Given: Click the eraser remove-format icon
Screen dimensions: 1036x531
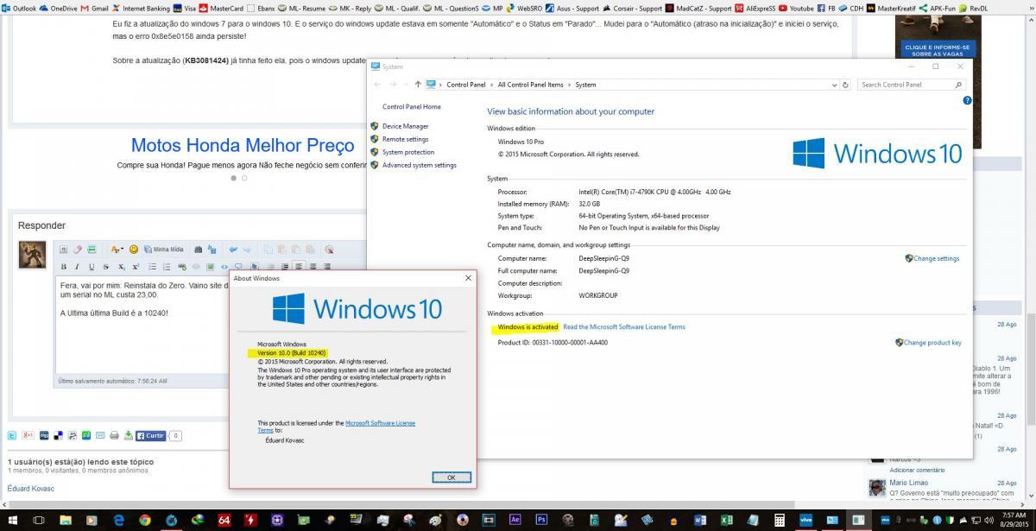Looking at the screenshot, I should [x=77, y=250].
